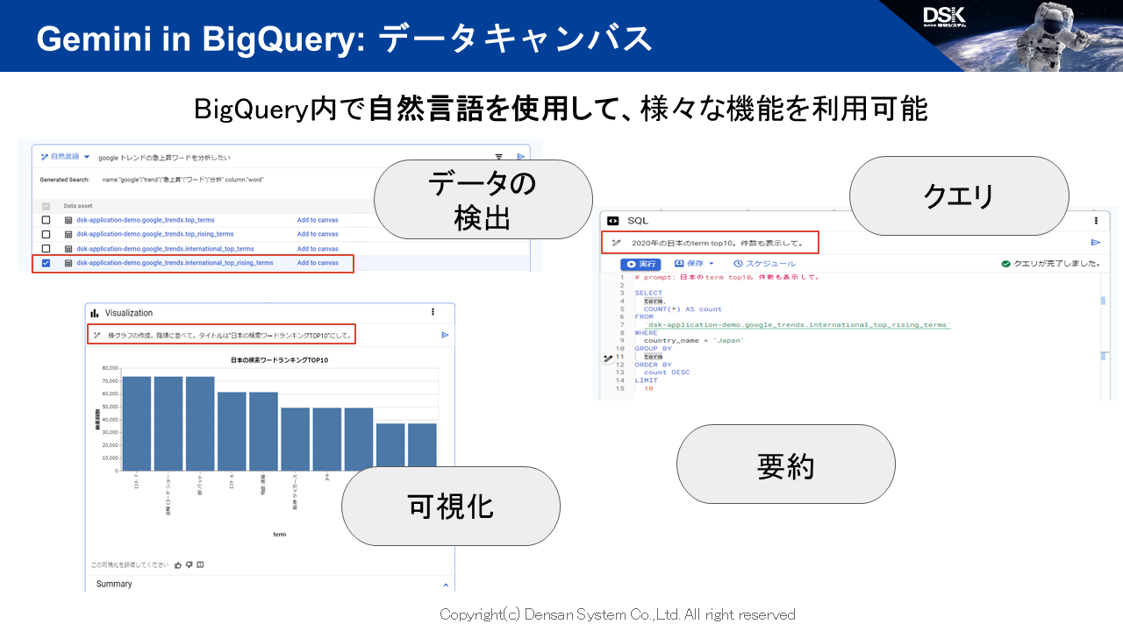Click the table icon beside google_trends.top_terms
The width and height of the screenshot is (1123, 631).
point(68,220)
